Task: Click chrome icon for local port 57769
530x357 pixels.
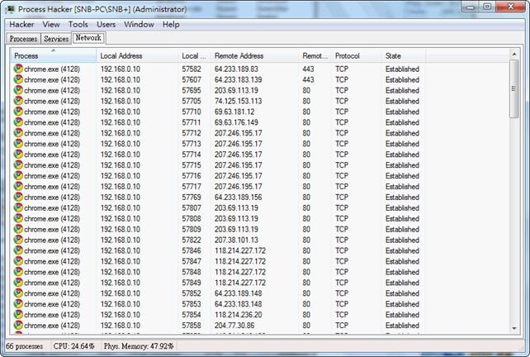Action: 18,198
